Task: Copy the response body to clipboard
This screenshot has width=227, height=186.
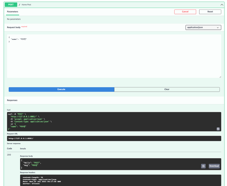Action: [203, 166]
